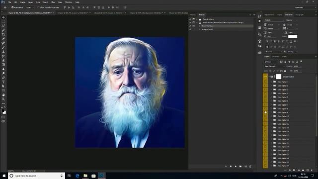This screenshot has width=318, height=179.
Task: Filter layers by type layers icon
Action: [289, 62]
